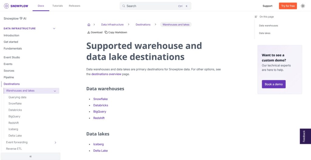311x160 pixels.
Task: Open Get started in the sidebar
Action: tap(11, 42)
